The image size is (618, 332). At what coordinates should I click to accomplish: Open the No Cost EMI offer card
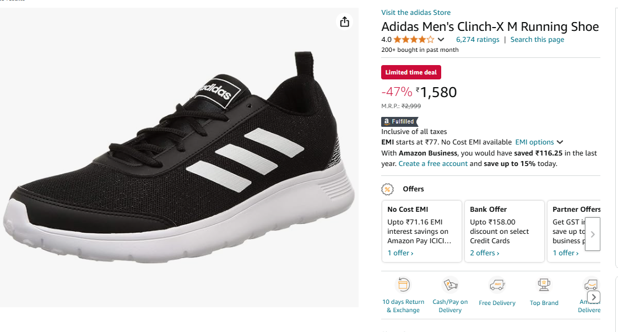[x=421, y=231]
